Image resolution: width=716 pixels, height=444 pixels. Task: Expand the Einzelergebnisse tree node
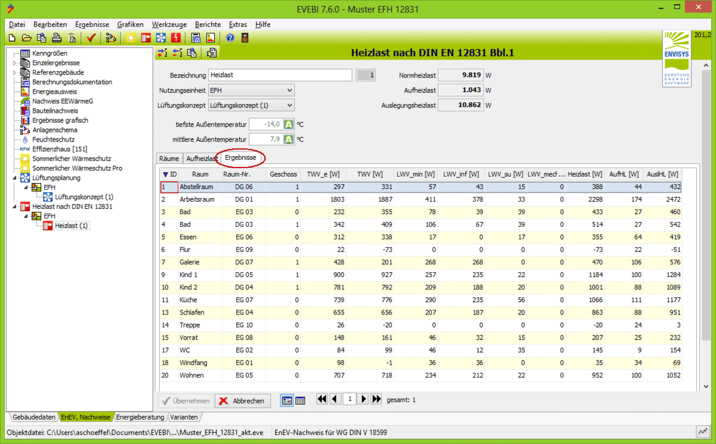(x=14, y=63)
